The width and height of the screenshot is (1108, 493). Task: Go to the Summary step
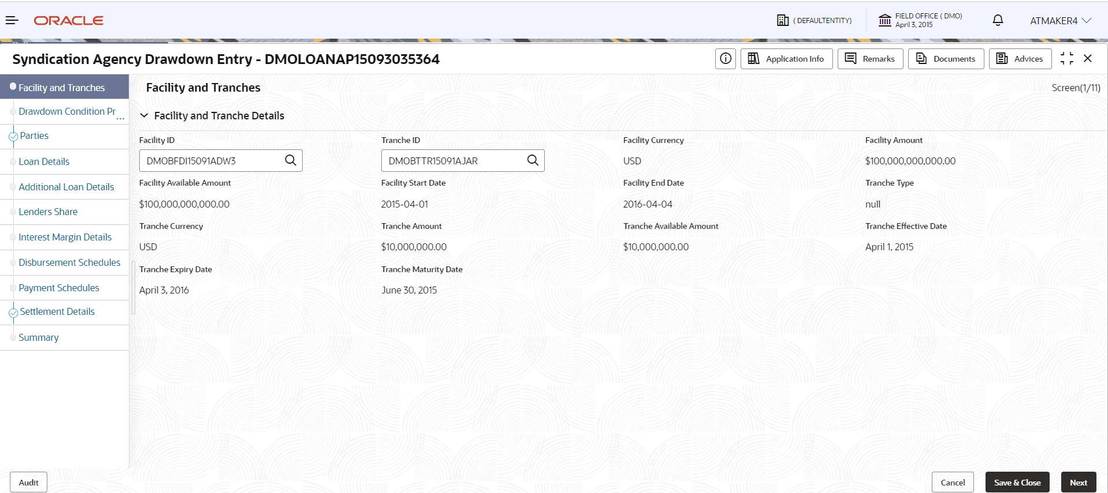point(64,337)
